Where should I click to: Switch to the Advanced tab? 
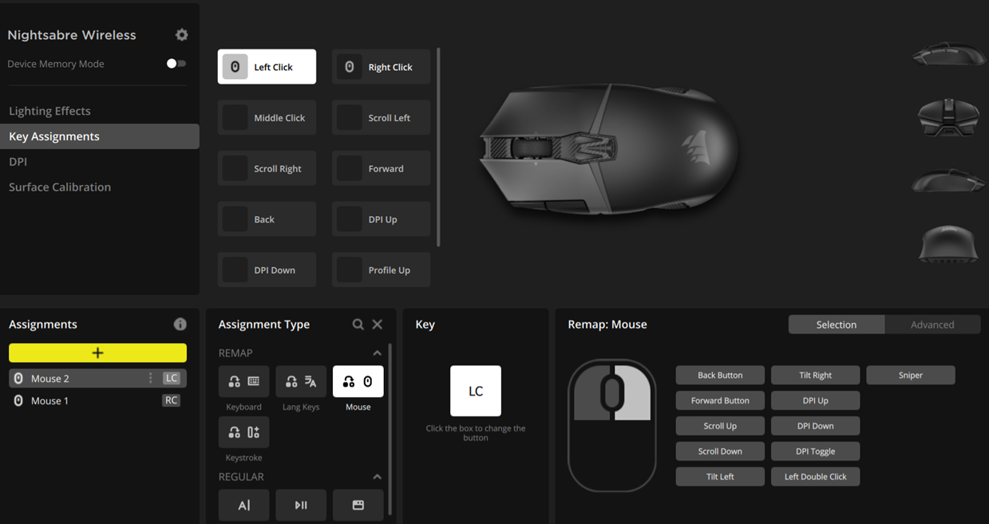(932, 325)
